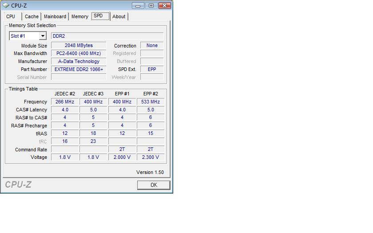
Task: Click the EPP #2 voltage 2.300 V cell
Action: coord(150,158)
